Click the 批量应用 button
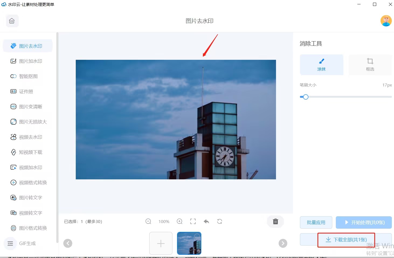 pos(316,222)
